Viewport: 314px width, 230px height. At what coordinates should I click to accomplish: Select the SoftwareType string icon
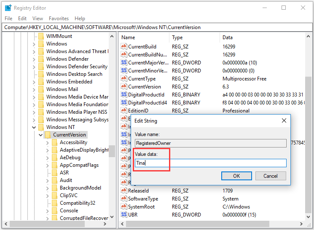coord(124,198)
